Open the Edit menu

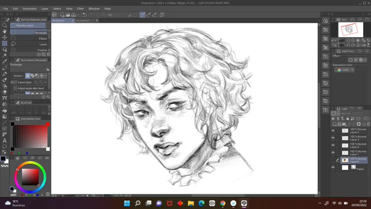pyautogui.click(x=15, y=9)
